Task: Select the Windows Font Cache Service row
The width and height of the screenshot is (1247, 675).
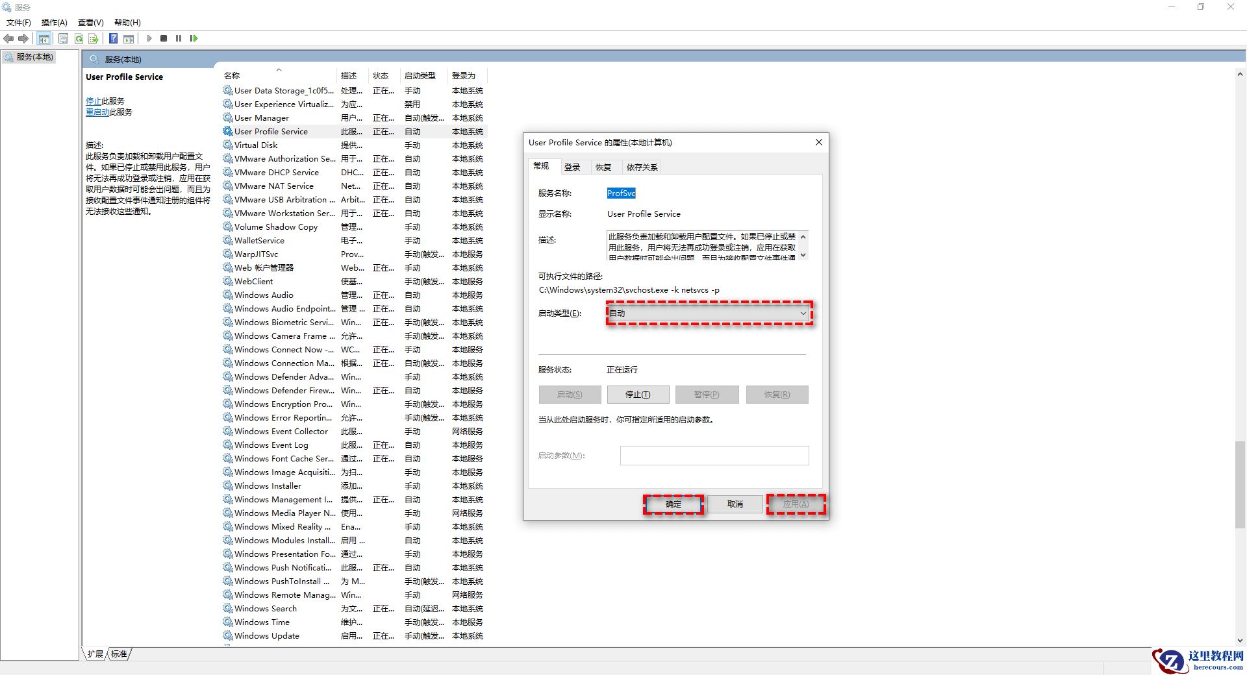Action: pos(354,459)
